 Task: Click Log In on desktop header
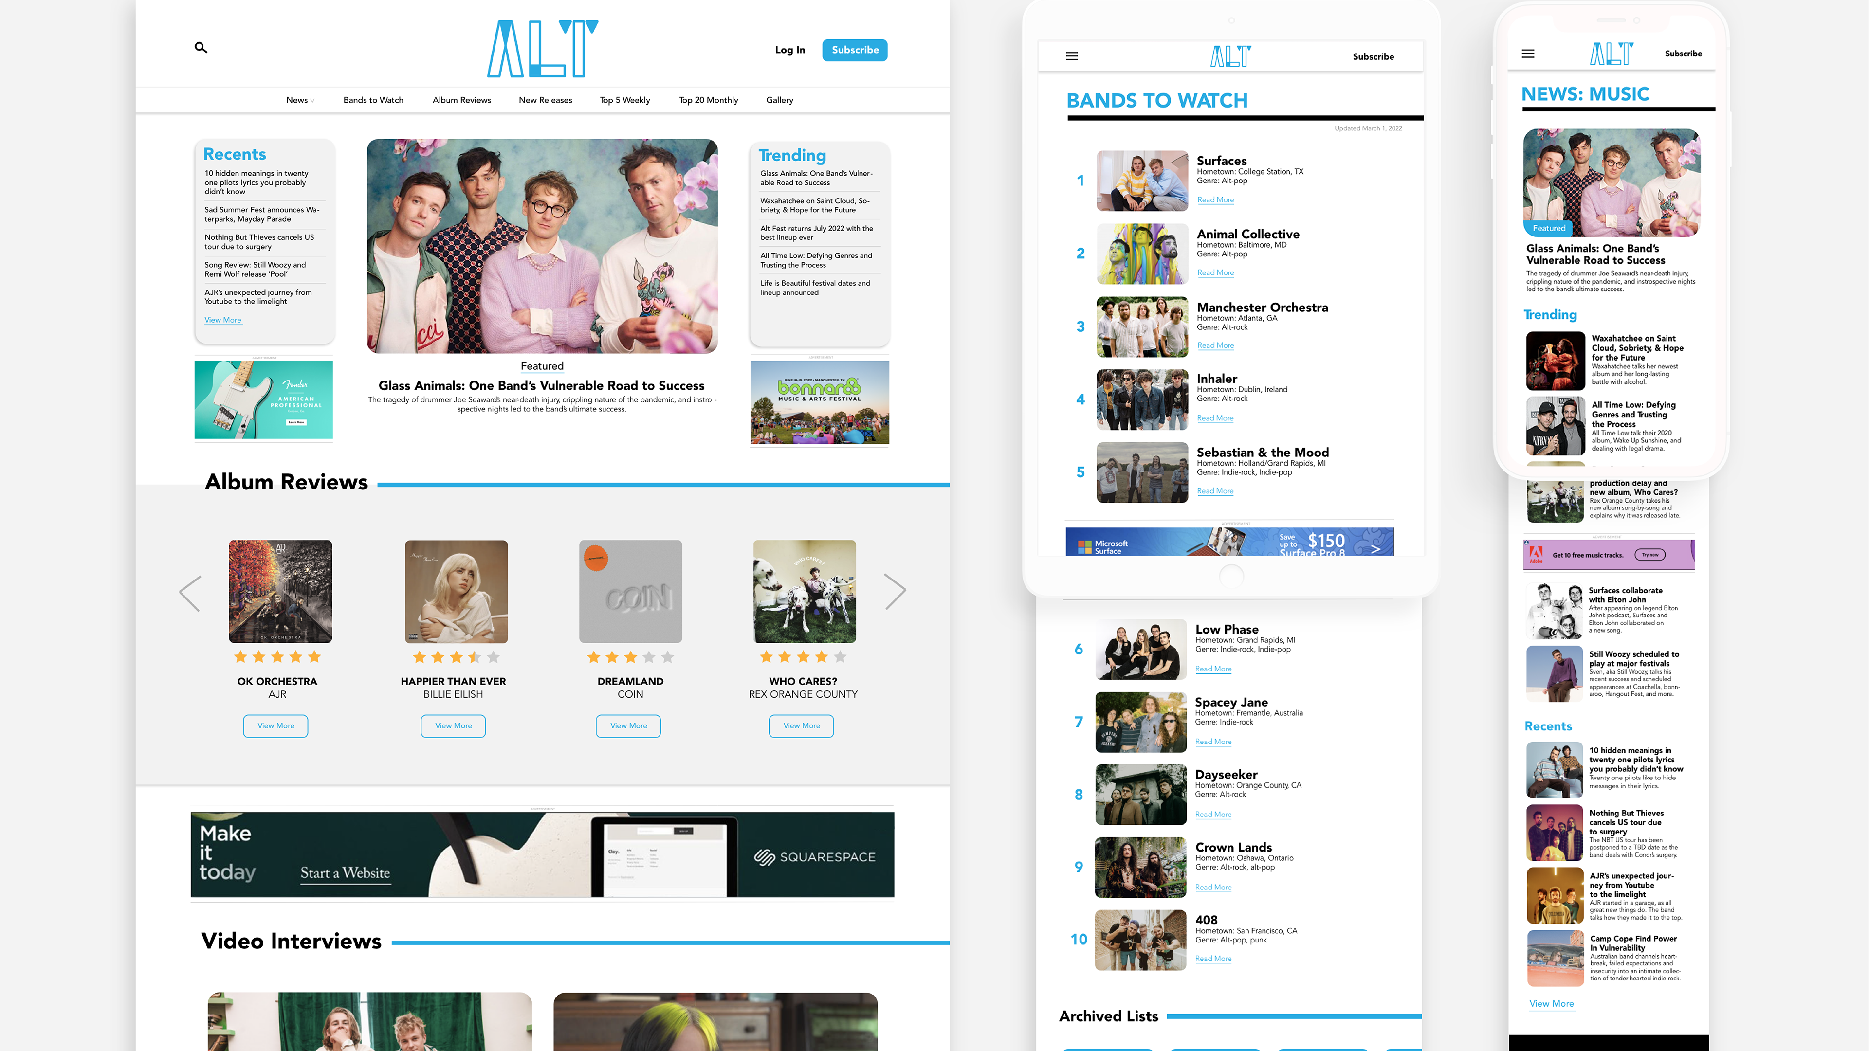coord(789,50)
